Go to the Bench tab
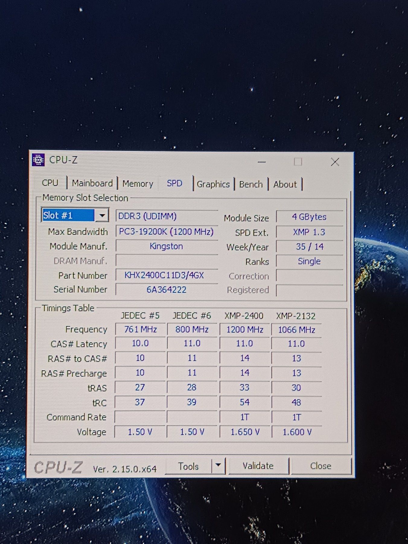This screenshot has width=408, height=544. coord(251,184)
